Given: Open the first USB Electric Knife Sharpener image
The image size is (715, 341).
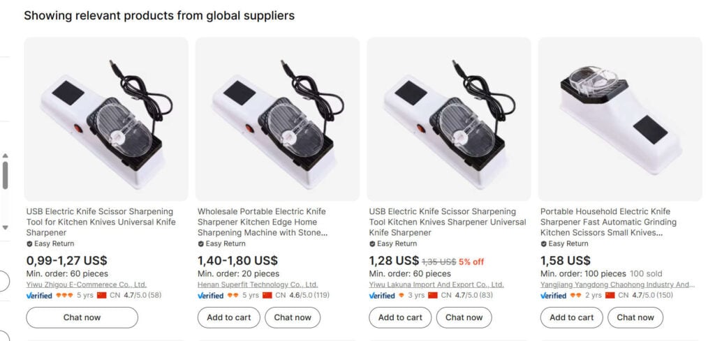Looking at the screenshot, I should [x=106, y=119].
